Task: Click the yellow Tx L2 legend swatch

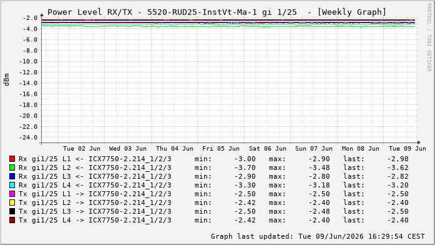Action: [12, 202]
